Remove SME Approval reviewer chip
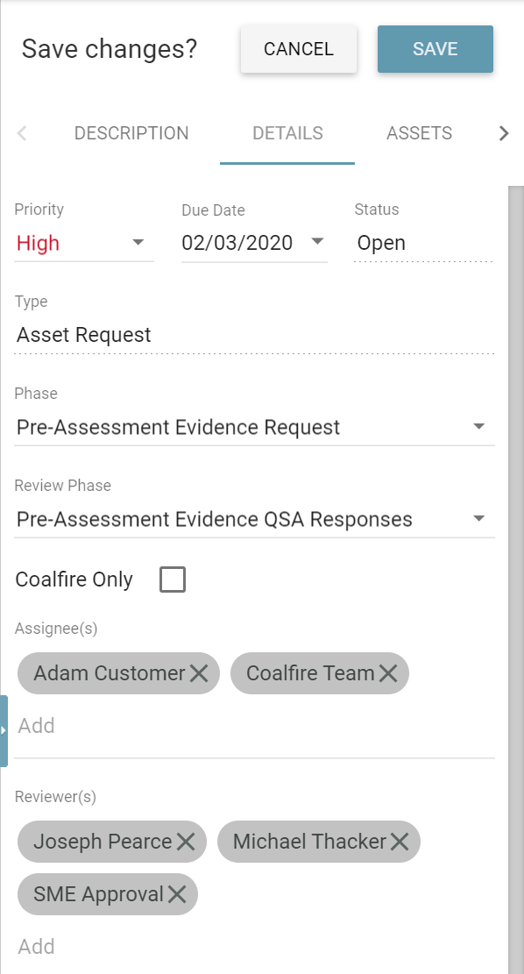The height and width of the screenshot is (974, 524). 177,894
